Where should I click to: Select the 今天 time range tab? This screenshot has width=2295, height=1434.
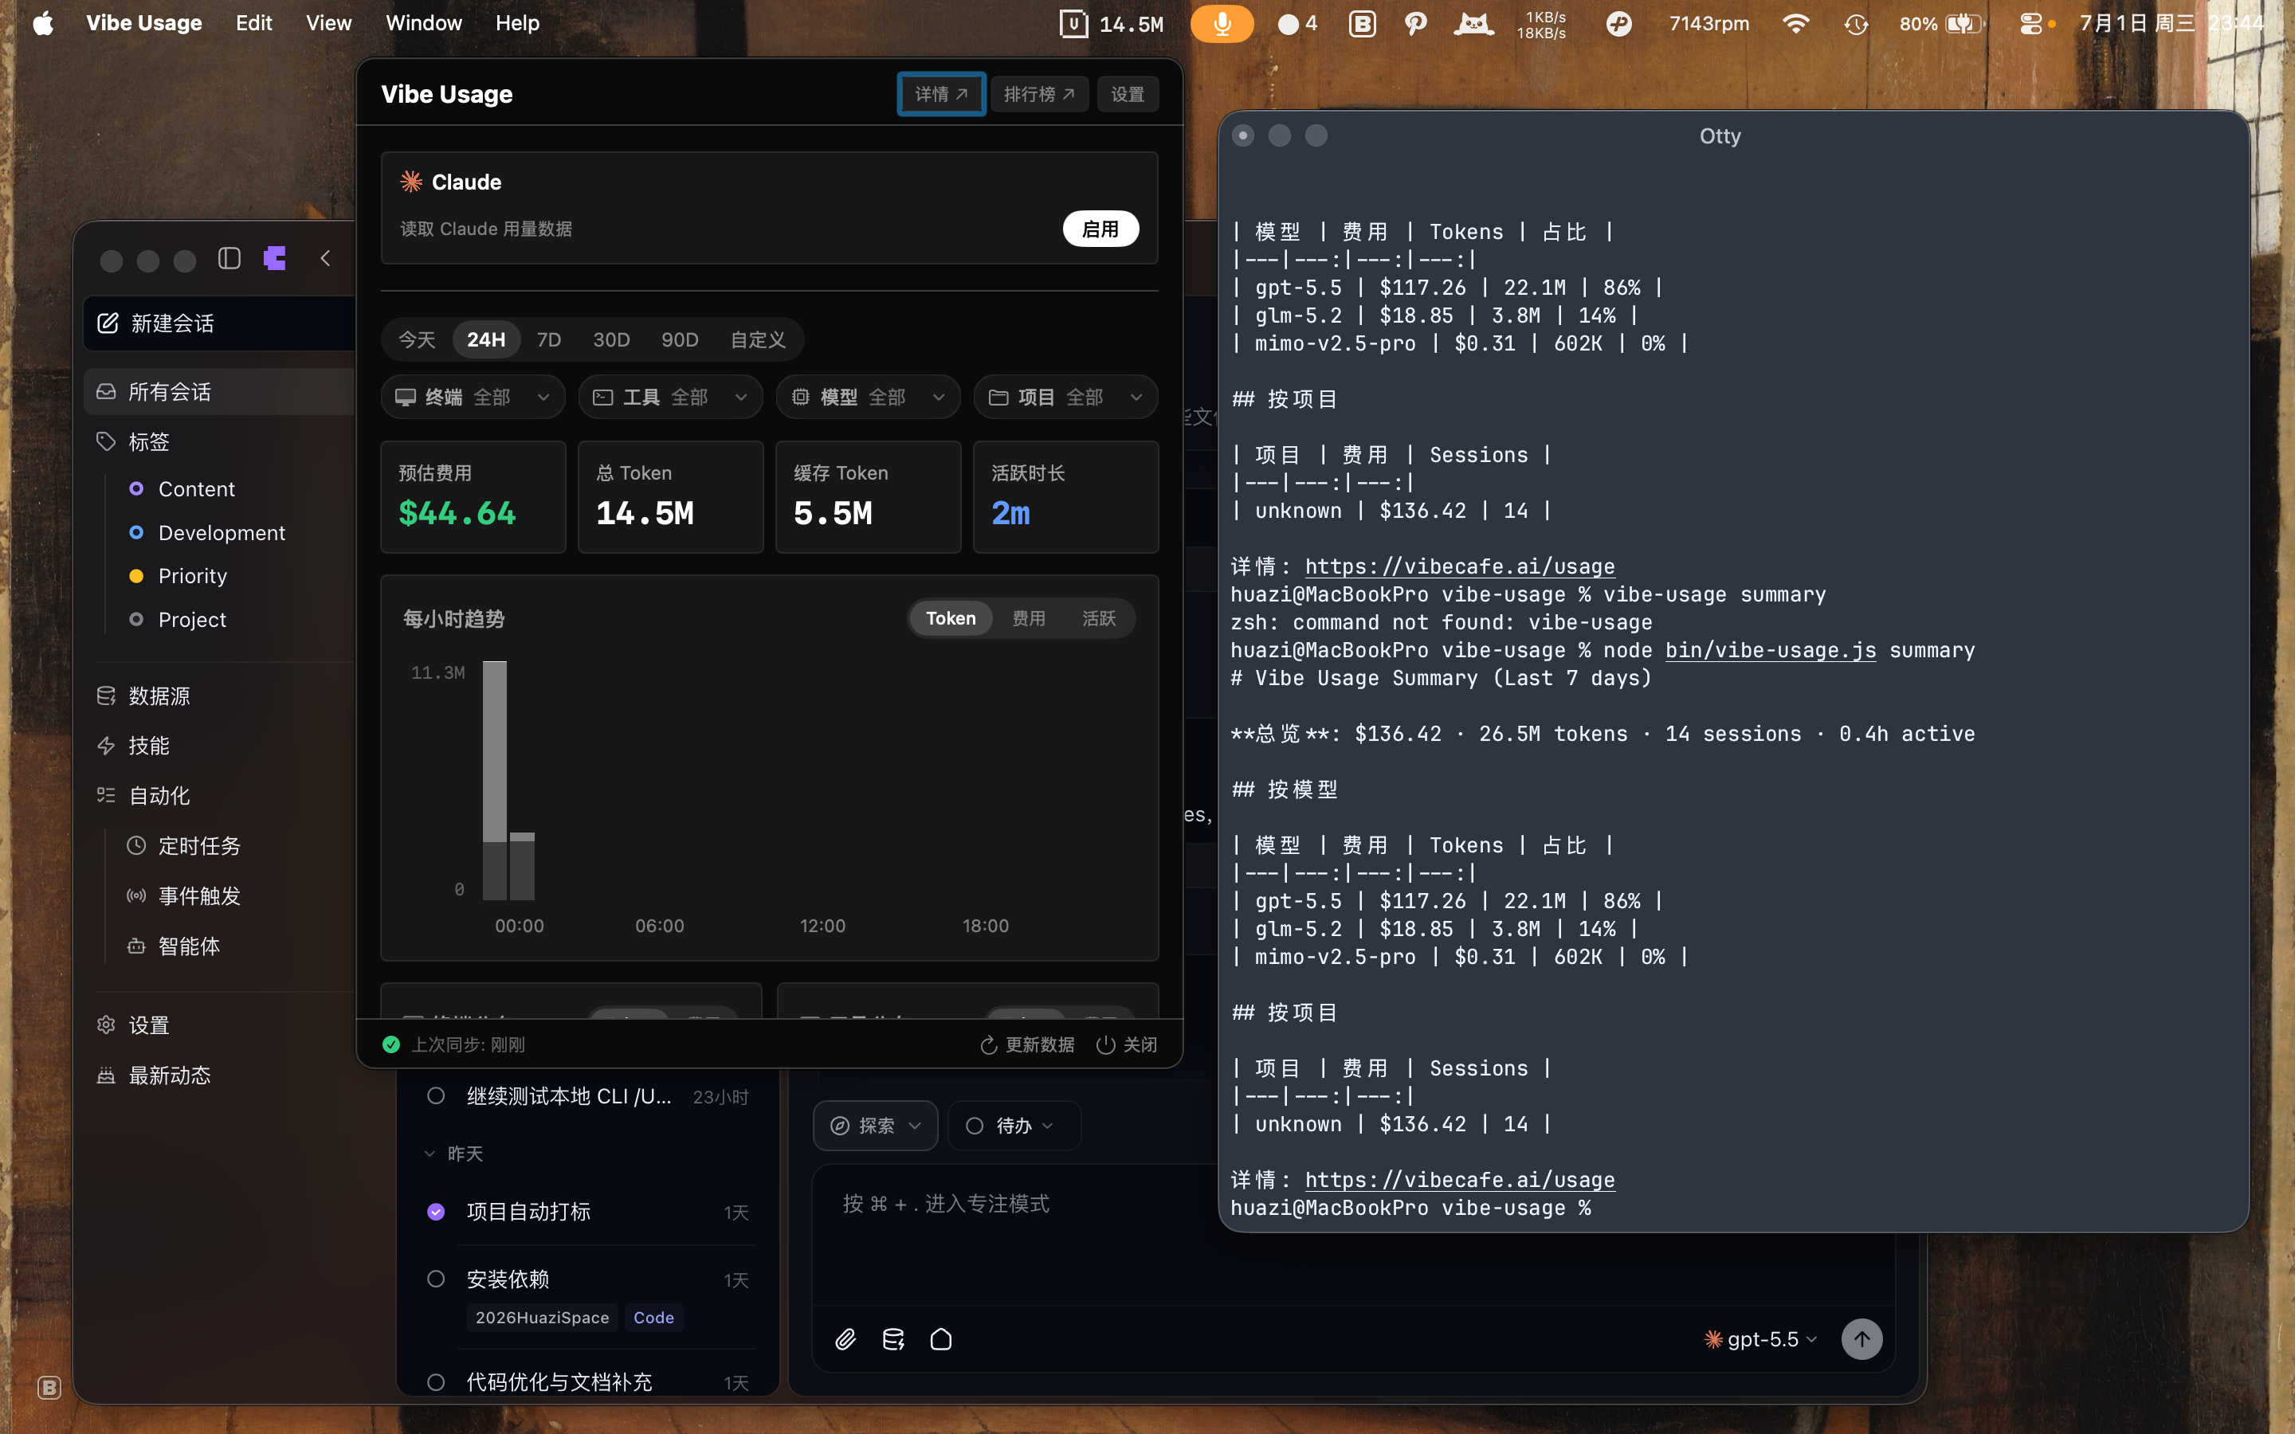[x=416, y=339]
